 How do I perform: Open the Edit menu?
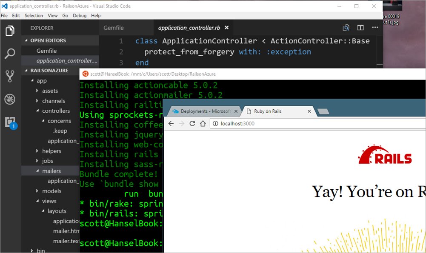16,15
